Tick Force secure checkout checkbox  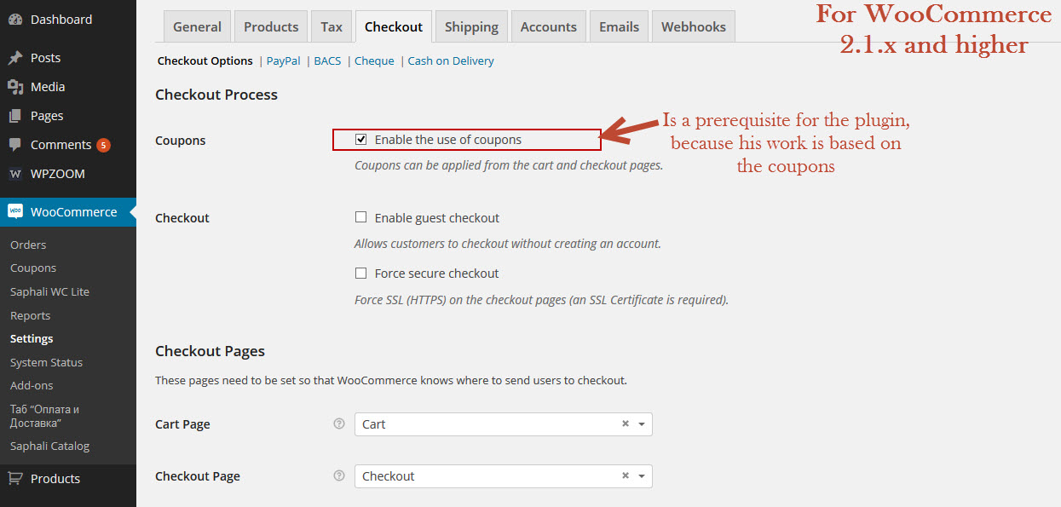click(361, 273)
